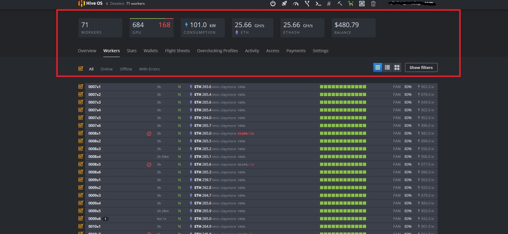Toggle the select-all checkbox next to All
Viewport: 508px width, 234px height.
click(81, 69)
